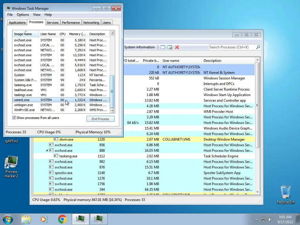Open the Help menu in Task Manager

pyautogui.click(x=48, y=15)
